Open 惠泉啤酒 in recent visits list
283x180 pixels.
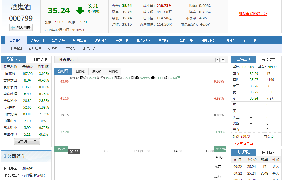(10, 94)
